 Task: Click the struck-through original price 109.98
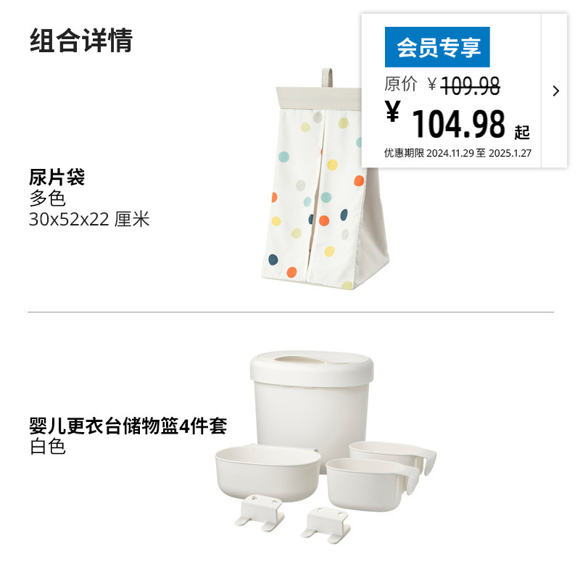[470, 86]
